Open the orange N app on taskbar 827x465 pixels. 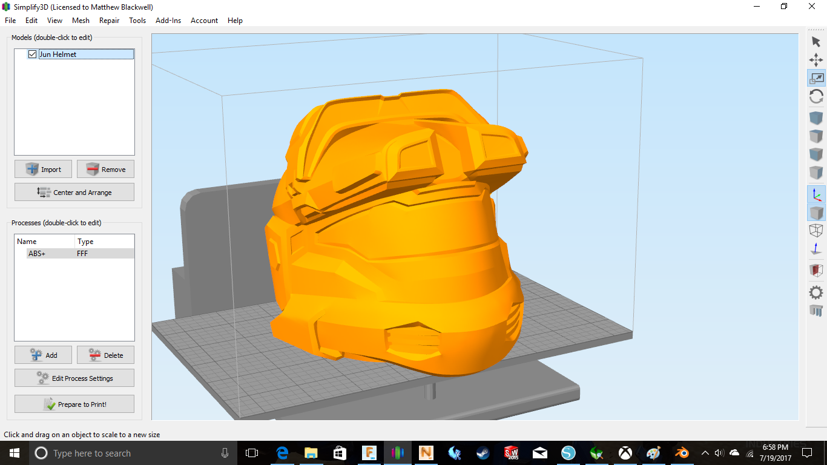tap(426, 453)
